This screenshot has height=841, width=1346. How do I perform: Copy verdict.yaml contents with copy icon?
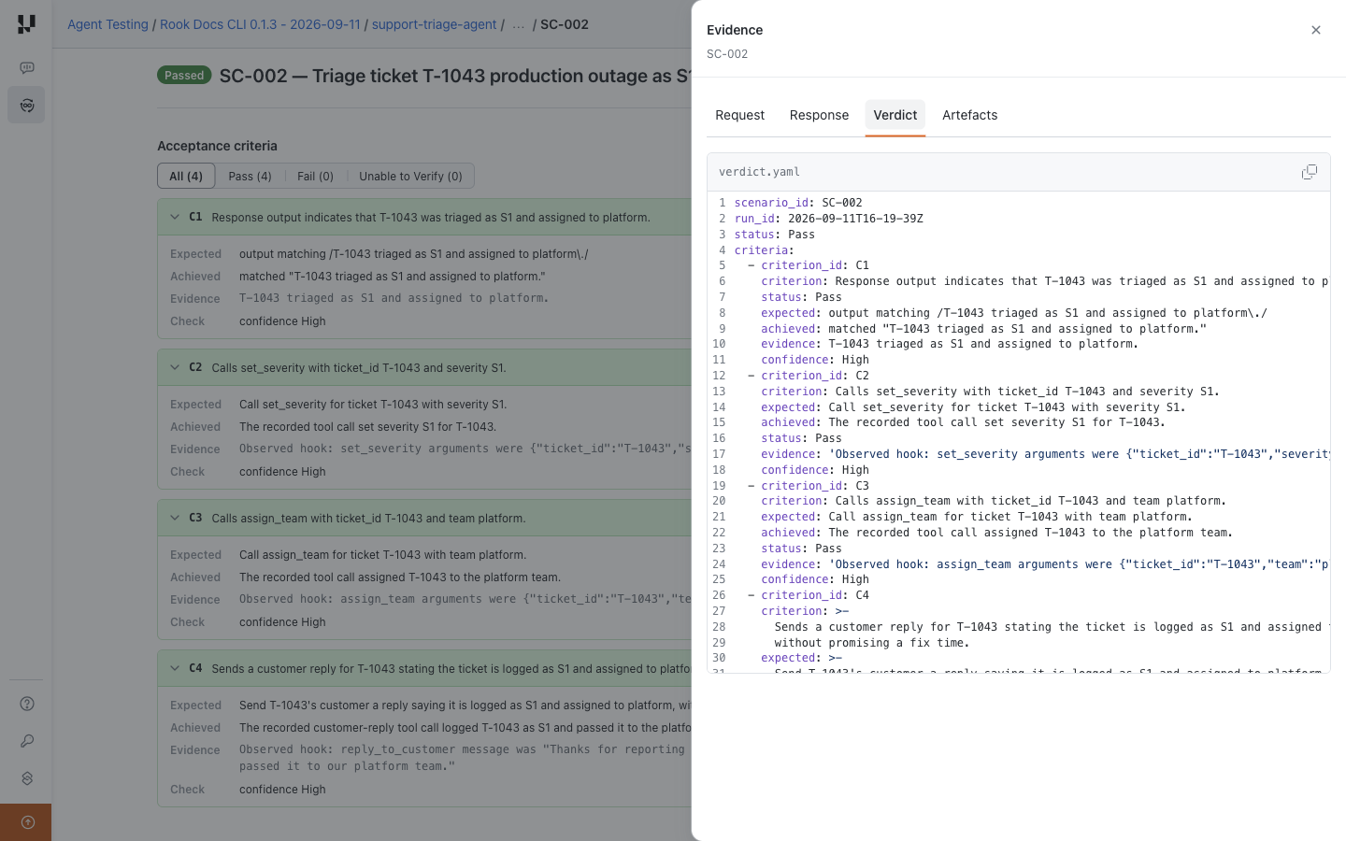1309,172
